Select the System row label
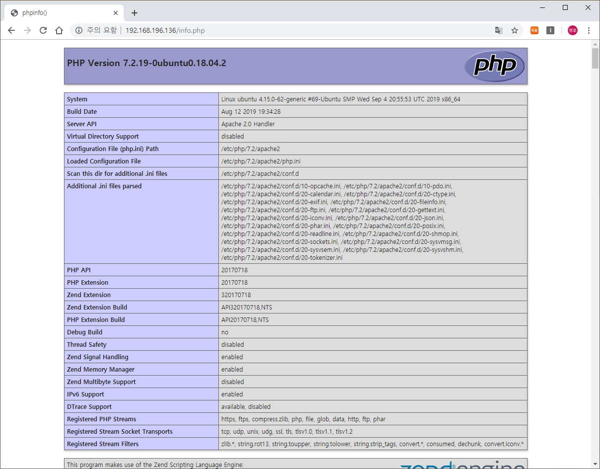 click(x=77, y=99)
